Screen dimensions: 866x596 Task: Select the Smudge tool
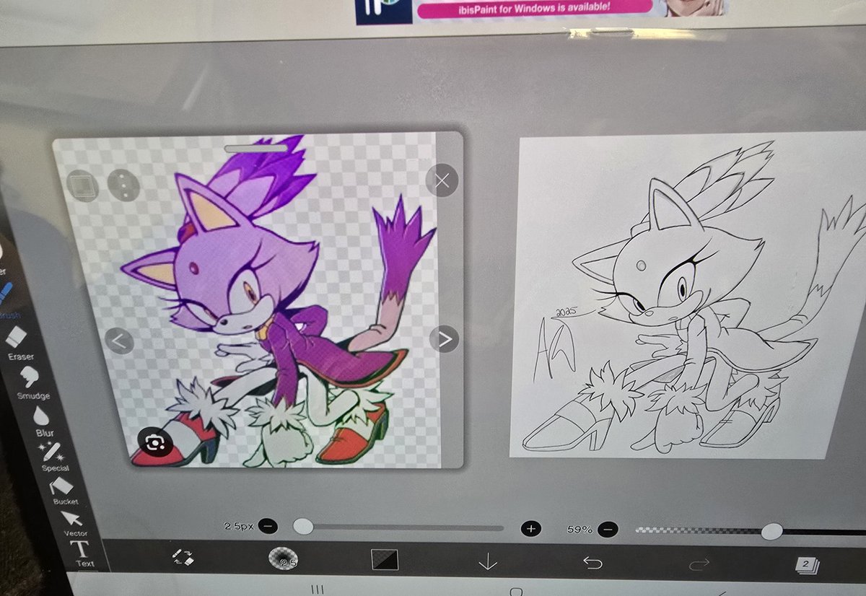click(30, 381)
